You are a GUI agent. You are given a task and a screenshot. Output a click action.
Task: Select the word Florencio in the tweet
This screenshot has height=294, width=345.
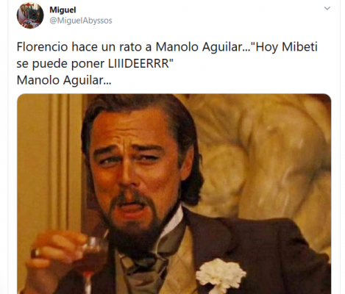(x=42, y=47)
